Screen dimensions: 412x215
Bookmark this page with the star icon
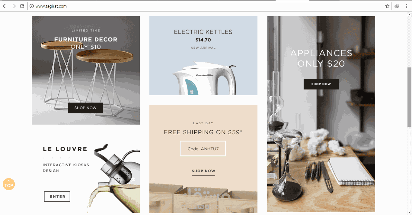tap(387, 6)
